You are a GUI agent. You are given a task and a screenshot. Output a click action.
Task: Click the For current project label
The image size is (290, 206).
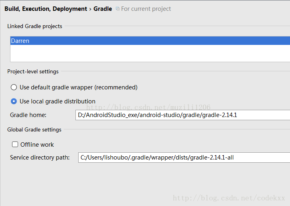coord(146,9)
